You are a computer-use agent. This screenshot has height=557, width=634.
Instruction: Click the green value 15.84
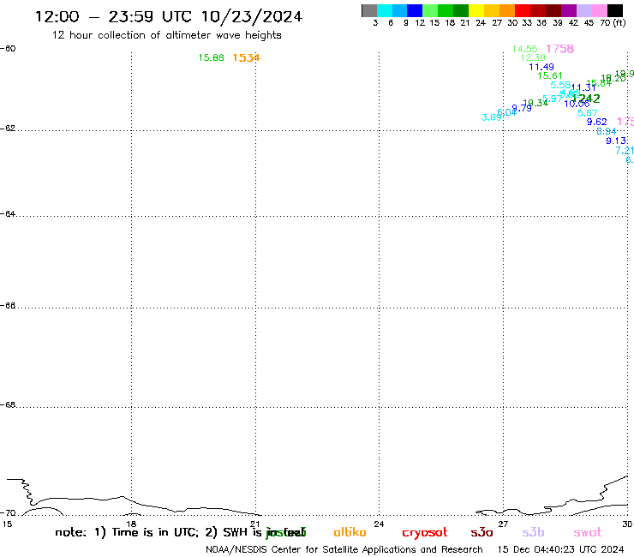click(599, 83)
